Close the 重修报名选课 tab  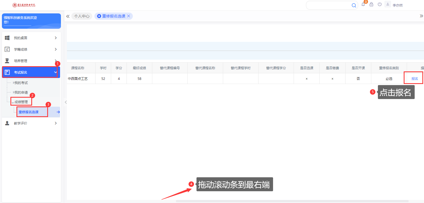coord(128,16)
